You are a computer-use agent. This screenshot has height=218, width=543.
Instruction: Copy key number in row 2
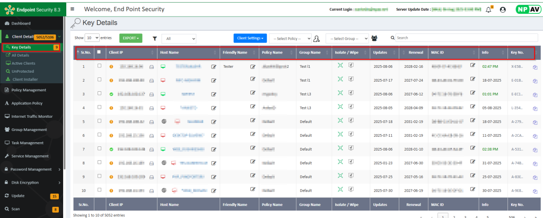(535, 81)
